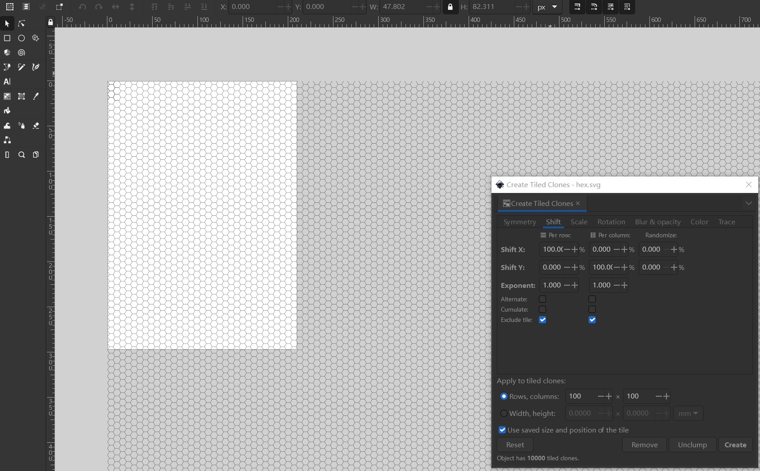Click the Create button
The width and height of the screenshot is (760, 471).
[735, 445]
